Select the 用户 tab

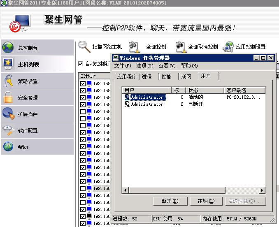coord(208,76)
